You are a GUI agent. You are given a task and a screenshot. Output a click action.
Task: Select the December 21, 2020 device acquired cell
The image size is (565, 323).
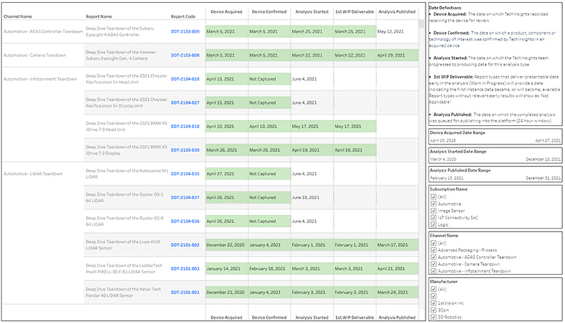pos(227,293)
